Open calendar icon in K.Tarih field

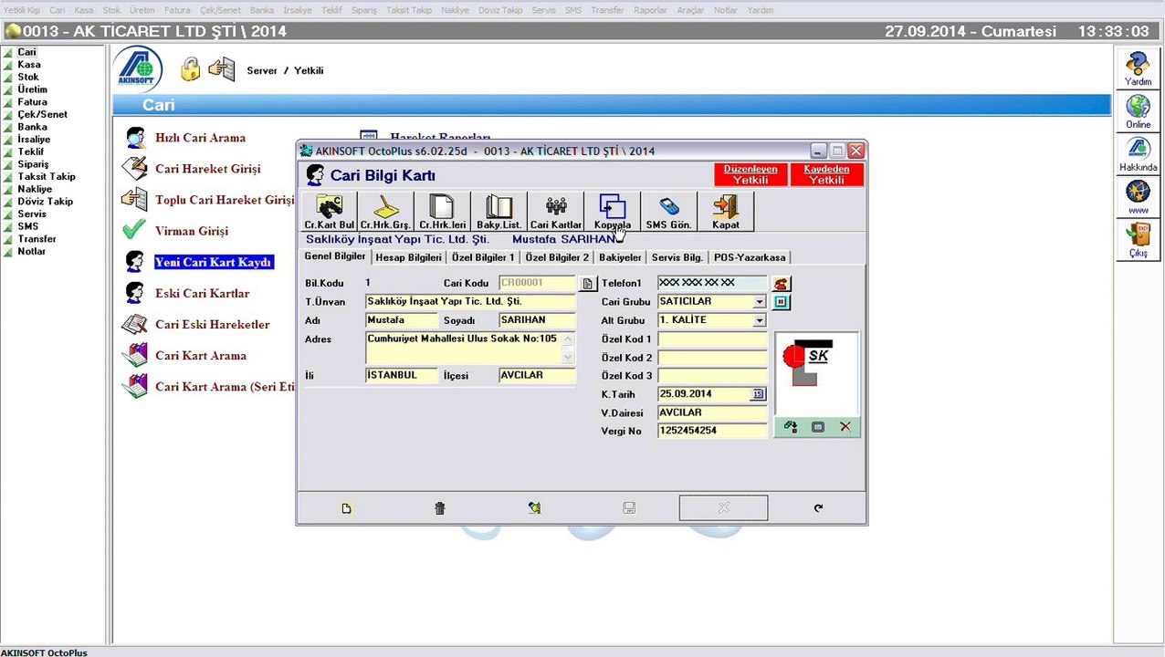(x=758, y=394)
